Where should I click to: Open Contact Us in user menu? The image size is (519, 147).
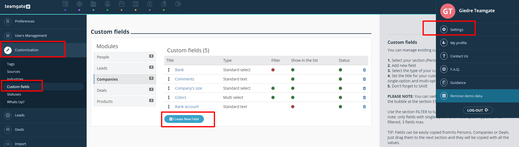click(x=477, y=56)
